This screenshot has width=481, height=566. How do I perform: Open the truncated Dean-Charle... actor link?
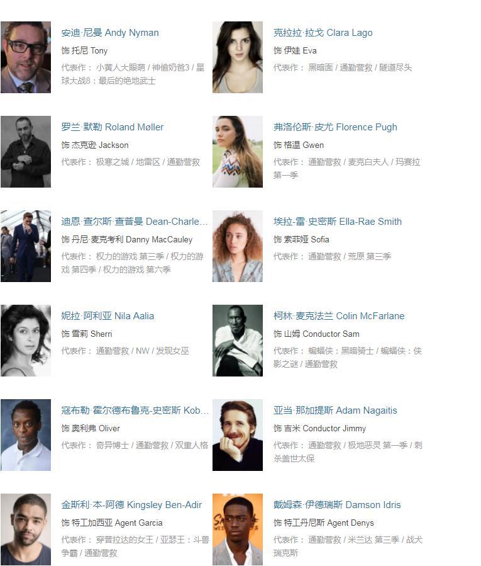click(135, 221)
